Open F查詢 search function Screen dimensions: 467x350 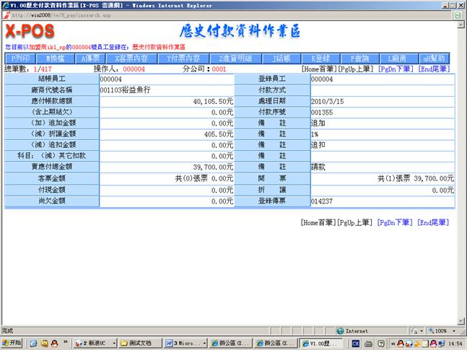click(359, 58)
